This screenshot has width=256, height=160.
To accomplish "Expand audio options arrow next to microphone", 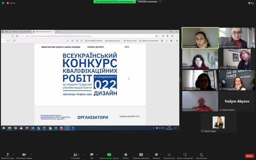I will (x=13, y=154).
